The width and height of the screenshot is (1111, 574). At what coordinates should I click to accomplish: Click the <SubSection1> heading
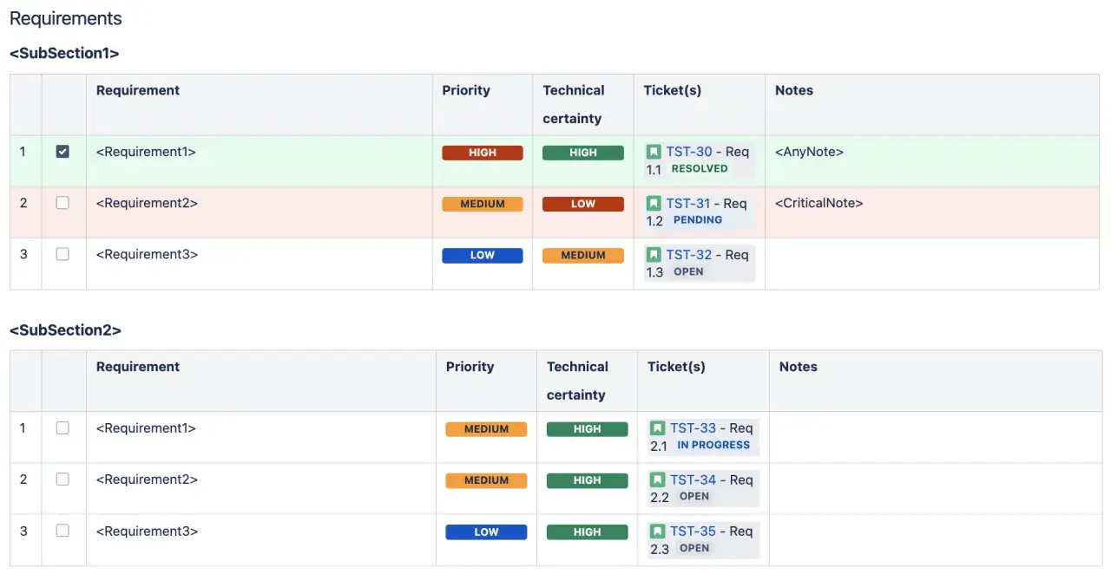pos(64,54)
